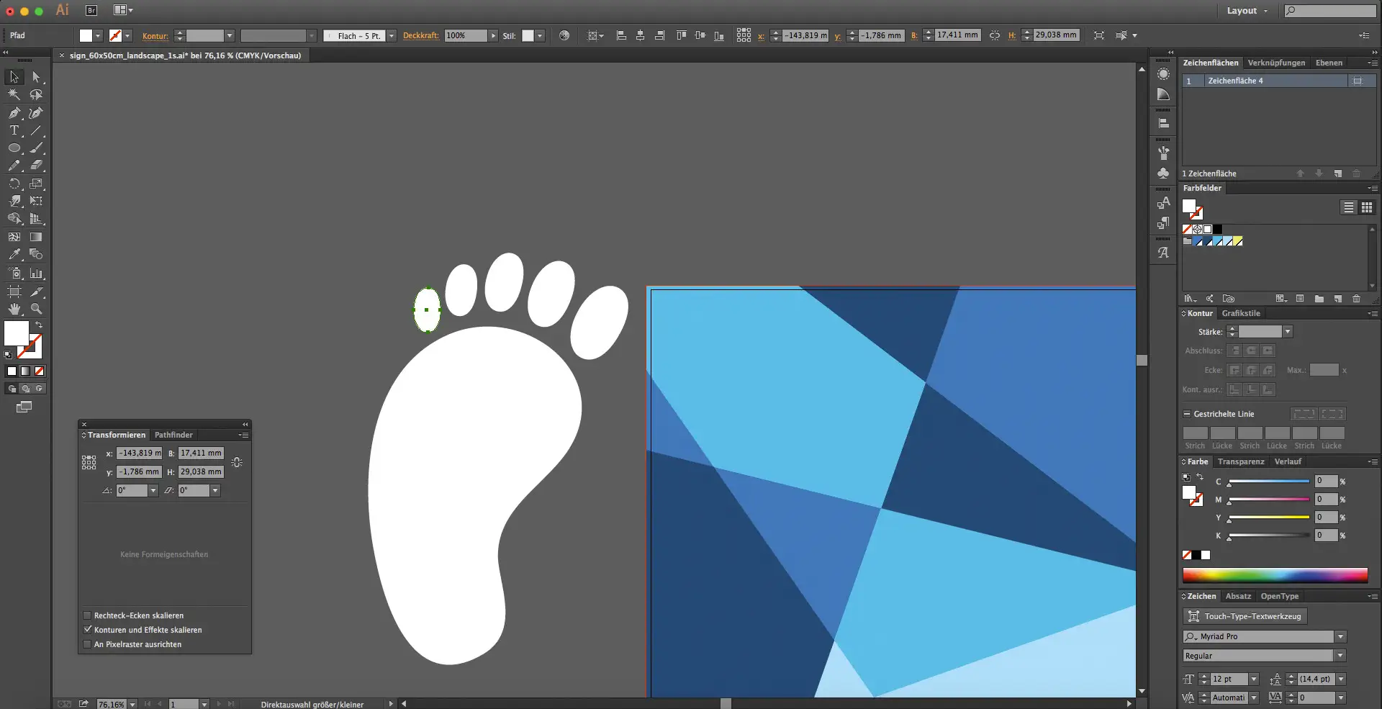
Task: Choose the Direct Selection tool
Action: (x=36, y=77)
